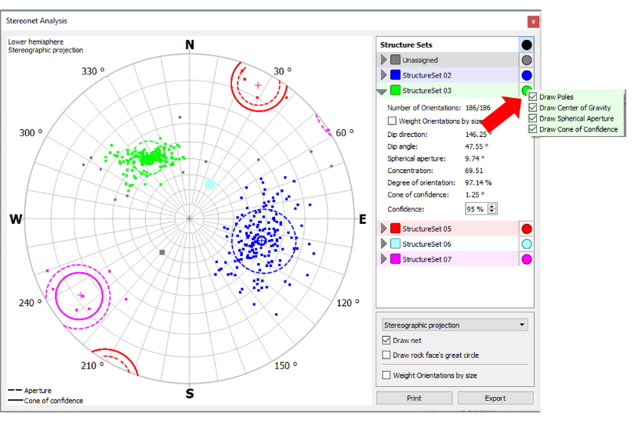Select the StructureSet 02 row label
Viewport: 638px width, 422px height.
click(x=427, y=75)
